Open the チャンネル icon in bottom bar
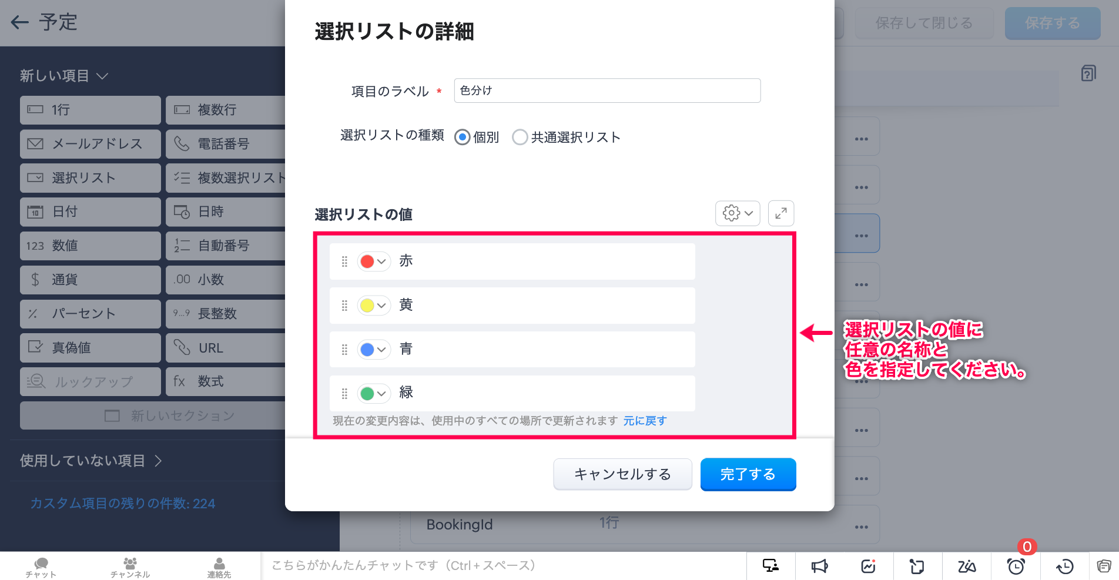This screenshot has height=580, width=1119. click(130, 566)
